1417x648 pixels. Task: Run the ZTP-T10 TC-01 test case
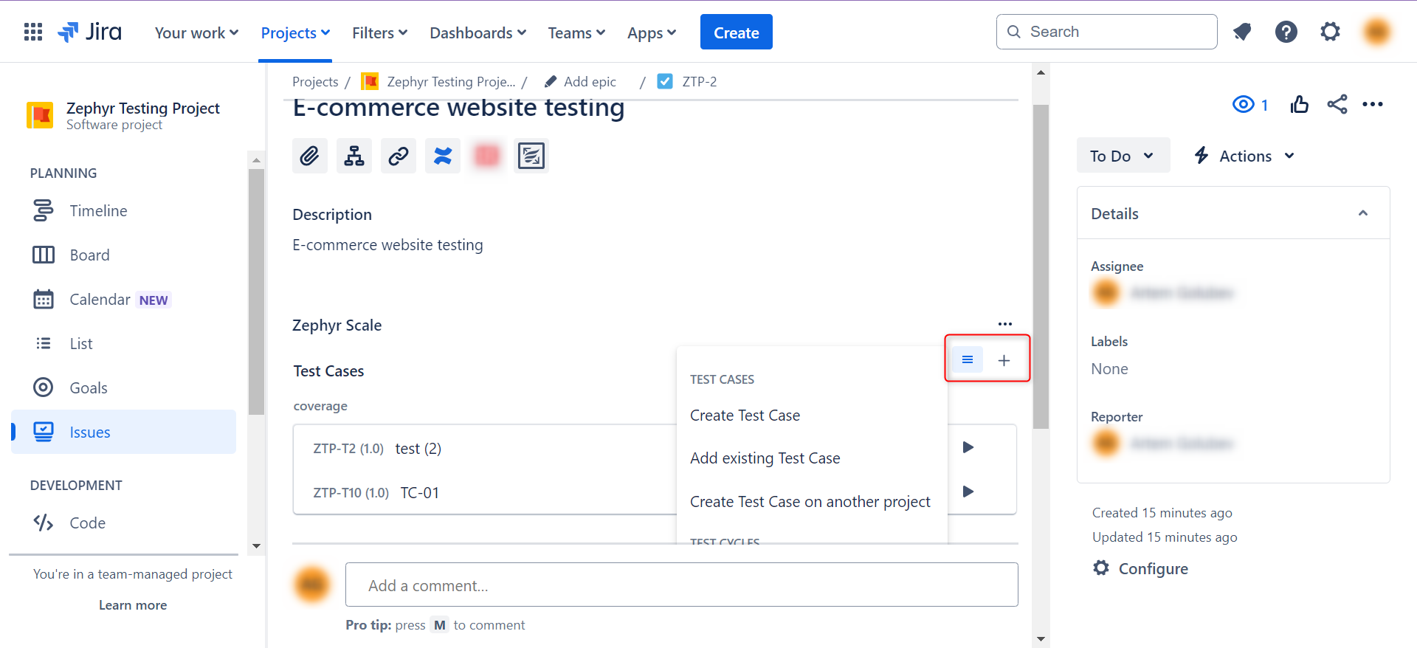coord(968,492)
